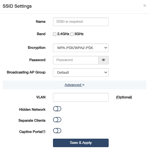Collapse section via the Advanced double-chevron icon
Screen dimensions: 149x154
coord(83,85)
